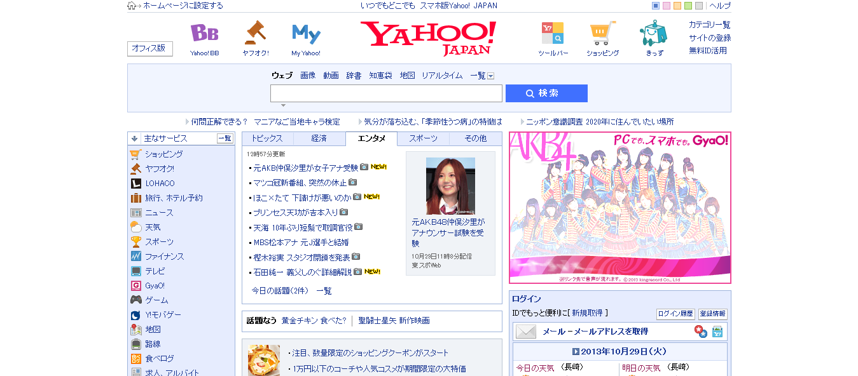Click the mail envelope icon
The width and height of the screenshot is (858, 376).
pos(526,332)
